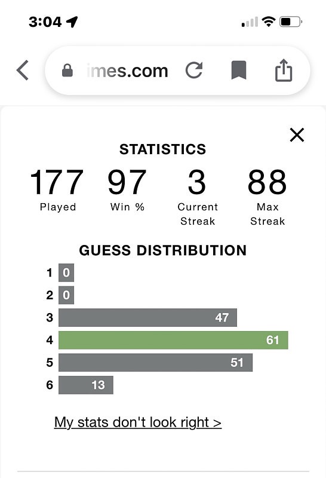Tap the cellular signal bars
The width and height of the screenshot is (326, 478).
point(250,22)
